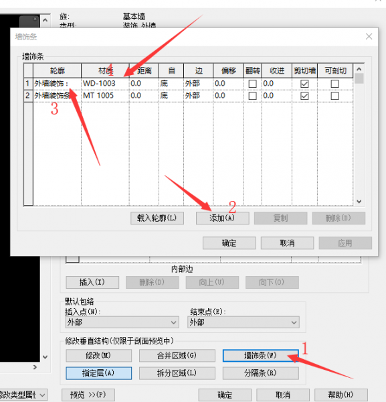Click 自 cell 底 in row 1
Viewport: 386px width, 402px height.
tap(171, 84)
